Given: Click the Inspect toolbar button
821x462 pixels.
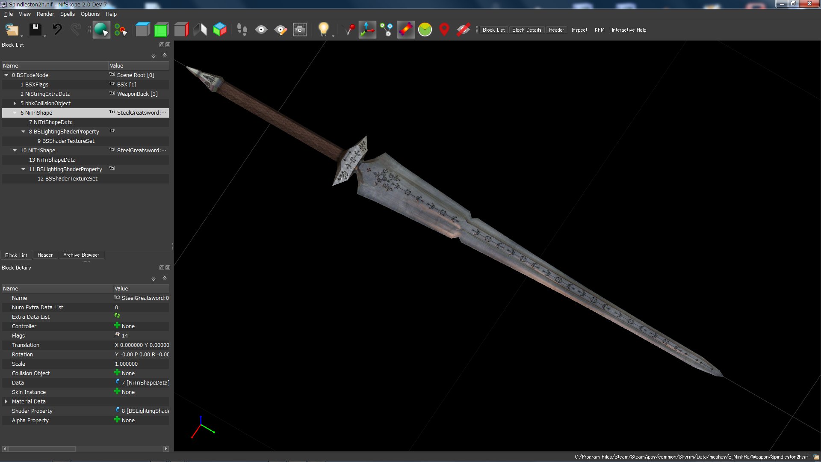Looking at the screenshot, I should pos(579,30).
